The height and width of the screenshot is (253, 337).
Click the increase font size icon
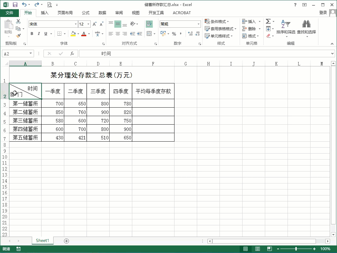point(94,24)
